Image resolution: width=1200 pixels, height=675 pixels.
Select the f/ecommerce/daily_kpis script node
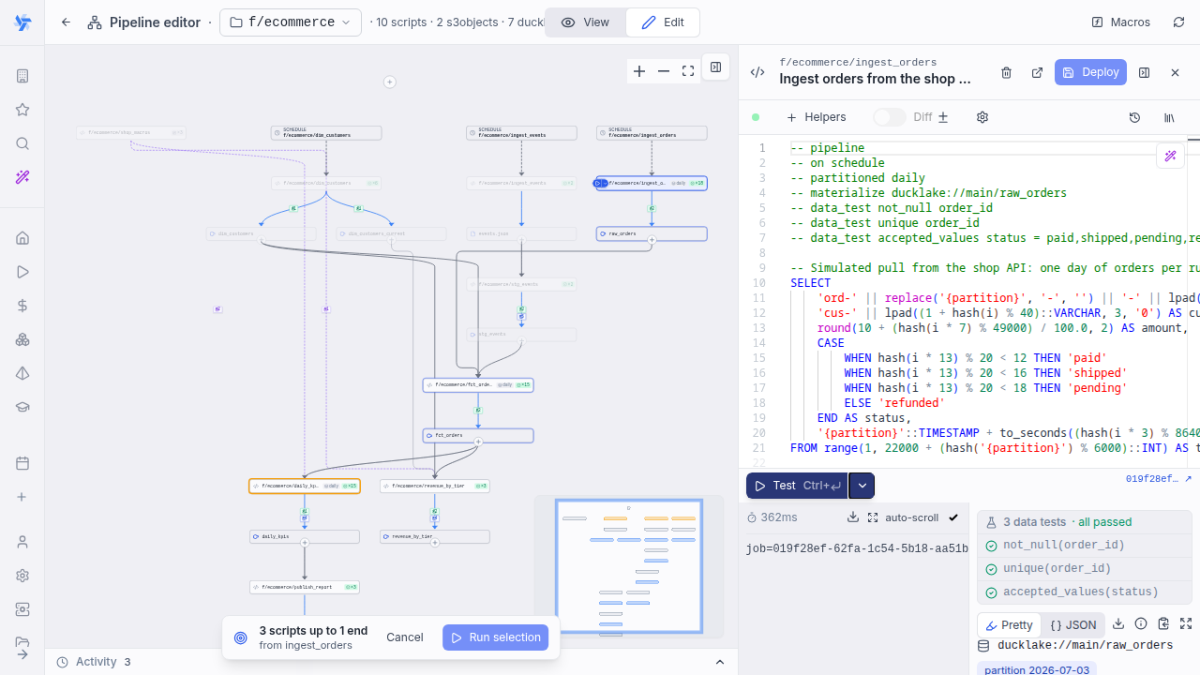point(305,487)
